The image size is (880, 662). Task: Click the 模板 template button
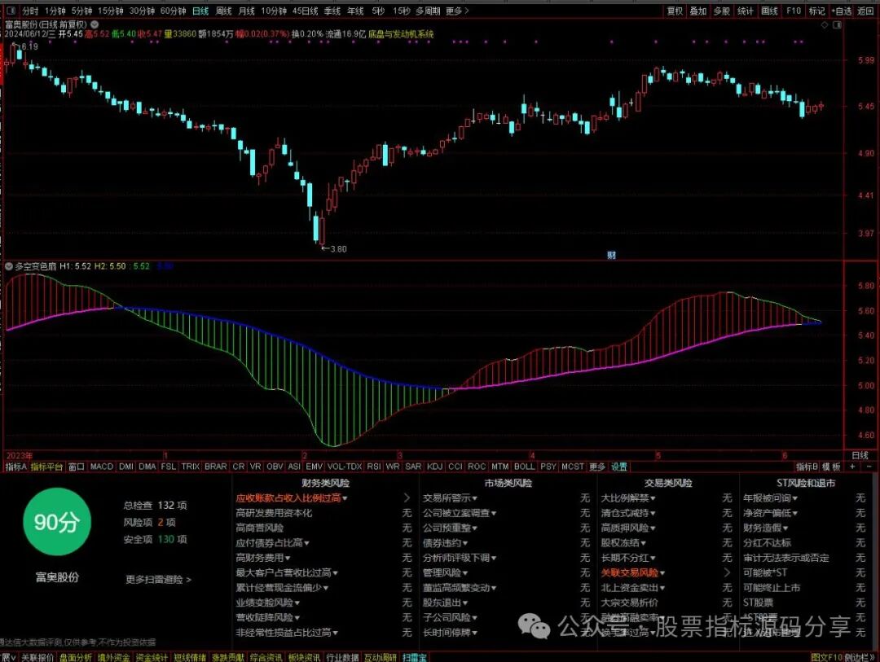832,467
